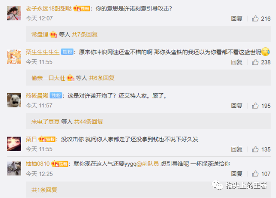Viewport: 276px width, 198px height.
Task: Open username 老子永远18甜甜哒 profile
Action: pos(49,9)
